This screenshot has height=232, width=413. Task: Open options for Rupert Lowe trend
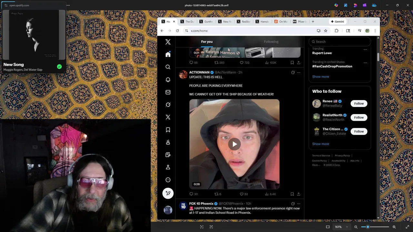pyautogui.click(x=365, y=50)
